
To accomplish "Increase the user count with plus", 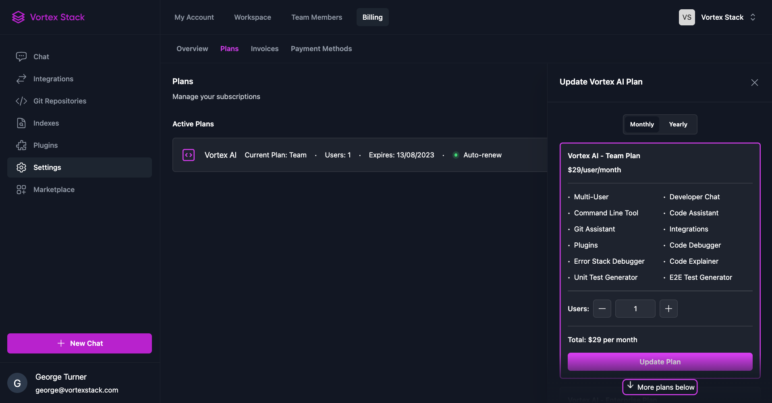I will (668, 309).
